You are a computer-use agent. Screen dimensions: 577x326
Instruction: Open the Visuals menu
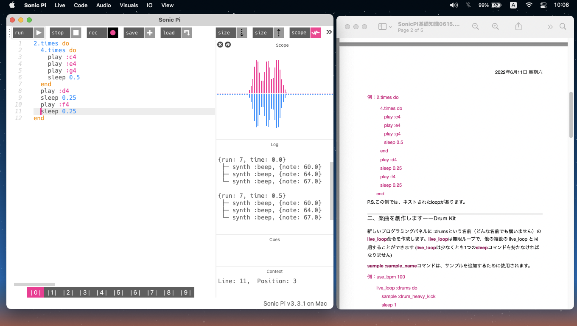tap(129, 5)
